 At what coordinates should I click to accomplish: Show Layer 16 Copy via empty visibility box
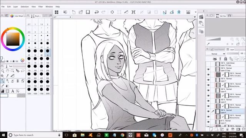click(x=208, y=64)
